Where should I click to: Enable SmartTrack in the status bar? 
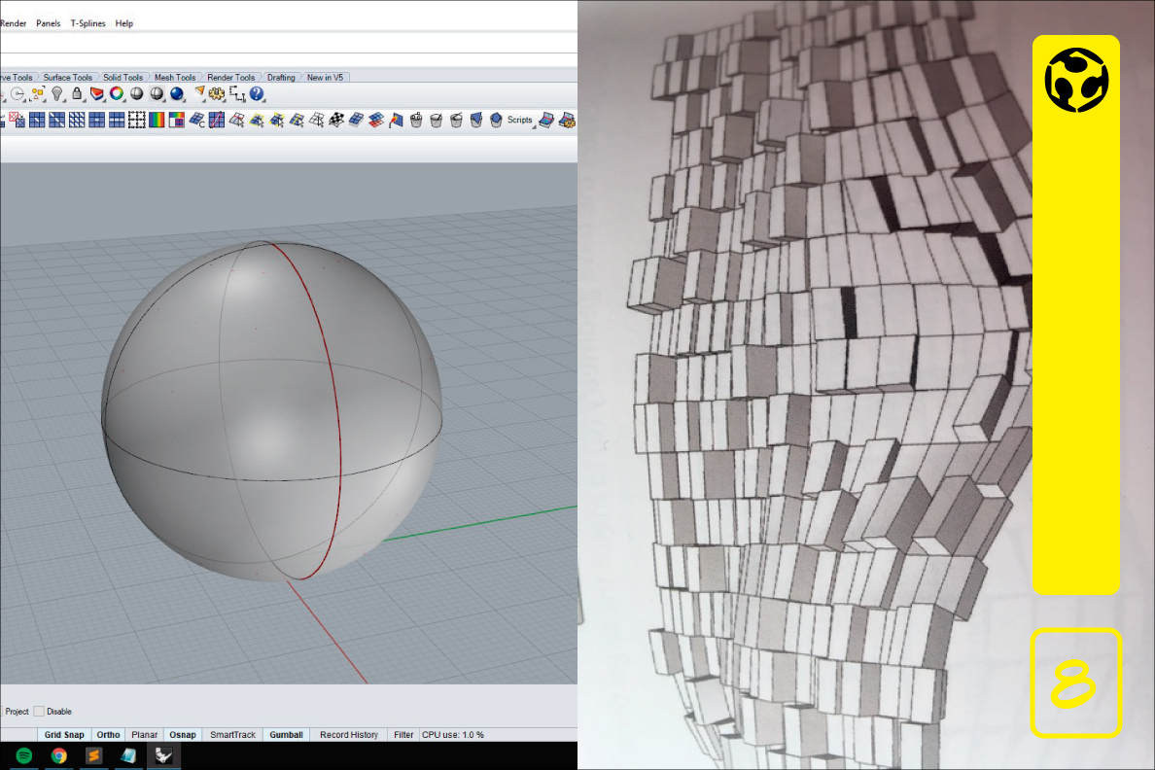[233, 735]
